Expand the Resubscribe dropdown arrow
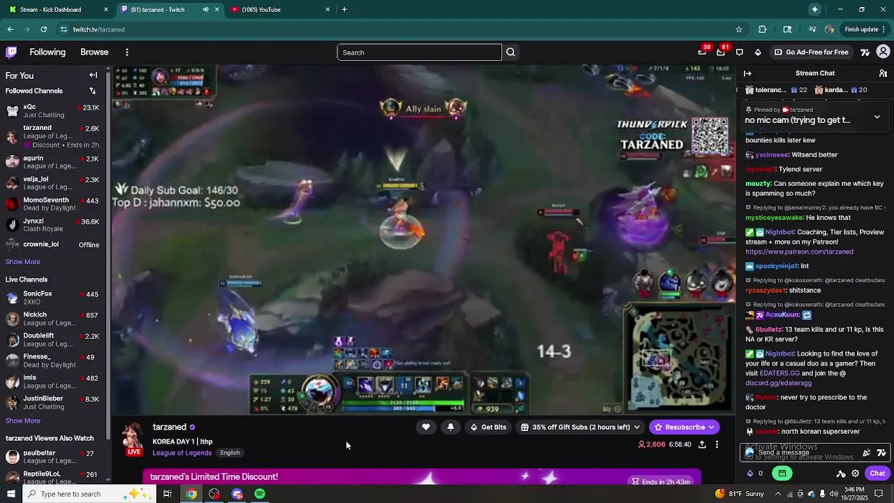Viewport: 894px width, 503px height. point(711,427)
